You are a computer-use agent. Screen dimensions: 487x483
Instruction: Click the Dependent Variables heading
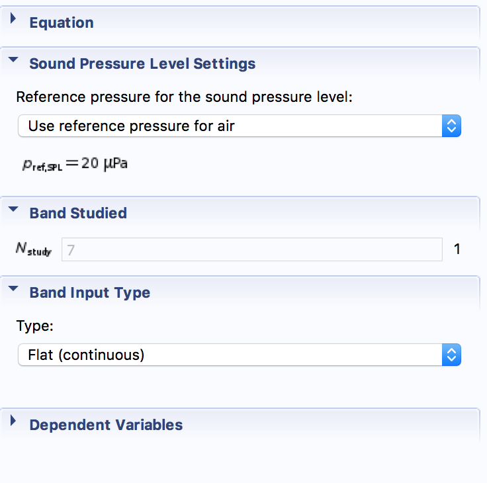[106, 425]
